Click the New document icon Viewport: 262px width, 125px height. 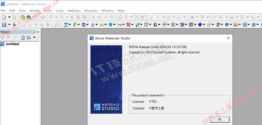point(4,17)
